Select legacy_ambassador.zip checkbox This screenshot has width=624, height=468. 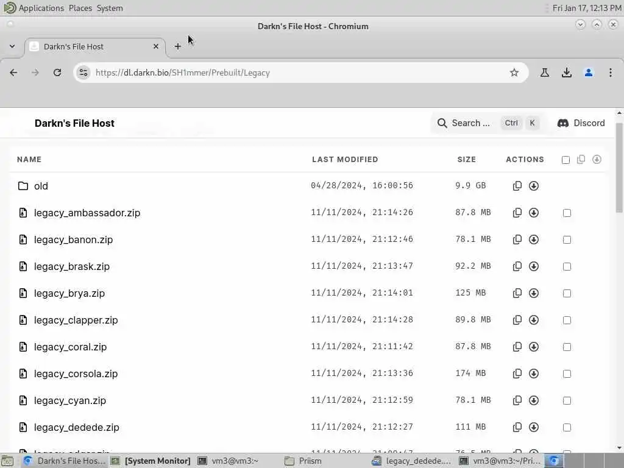pos(567,213)
